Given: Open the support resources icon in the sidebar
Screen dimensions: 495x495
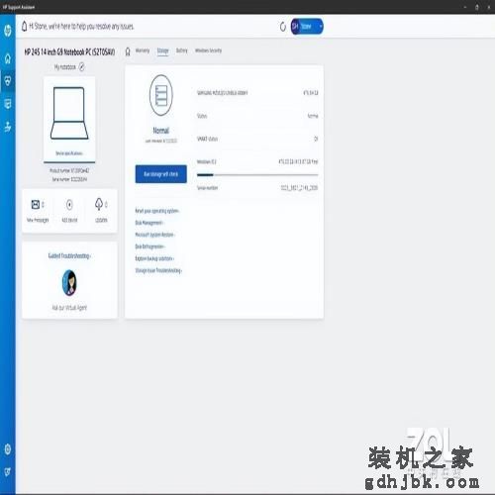Looking at the screenshot, I should tap(8, 104).
